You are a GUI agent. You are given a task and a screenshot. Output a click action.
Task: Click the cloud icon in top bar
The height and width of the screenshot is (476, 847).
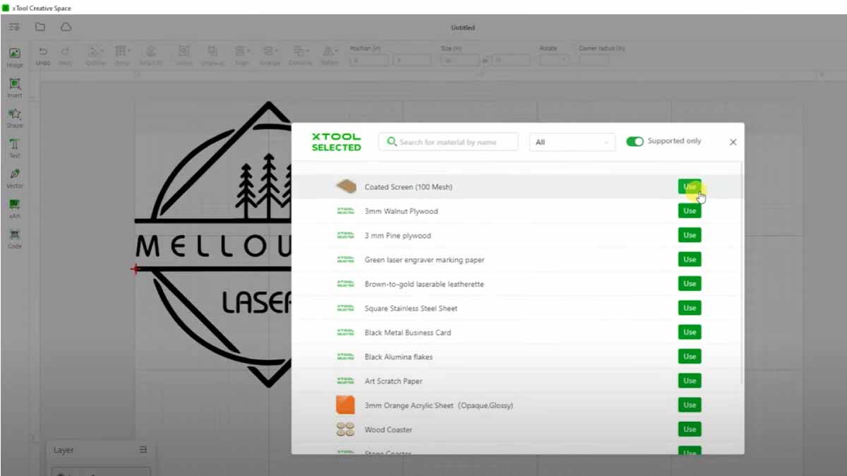coord(66,27)
